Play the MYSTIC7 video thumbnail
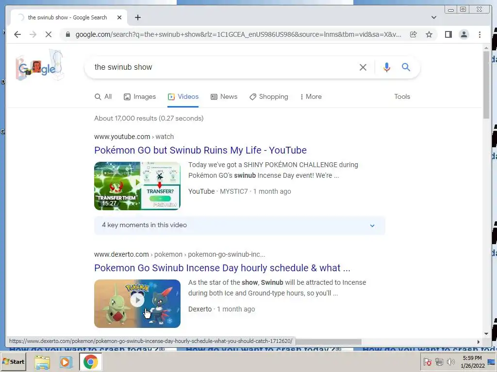Viewport: 497px width, 372px height. [137, 186]
